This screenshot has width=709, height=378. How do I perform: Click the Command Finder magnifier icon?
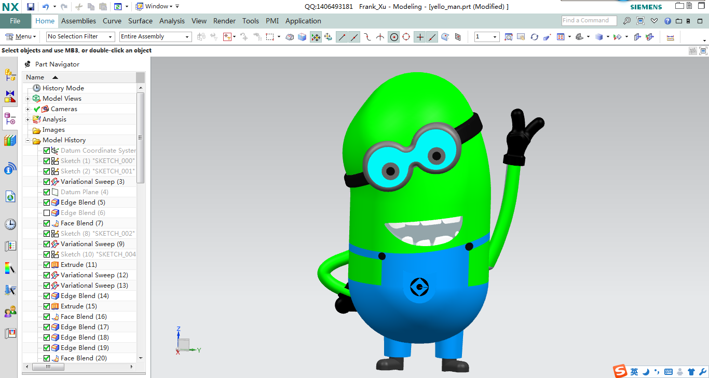click(x=627, y=21)
